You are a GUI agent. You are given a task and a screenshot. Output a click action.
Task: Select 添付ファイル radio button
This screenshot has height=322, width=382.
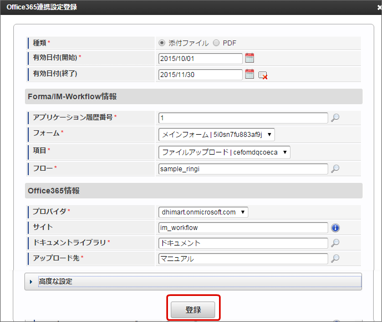click(x=162, y=43)
